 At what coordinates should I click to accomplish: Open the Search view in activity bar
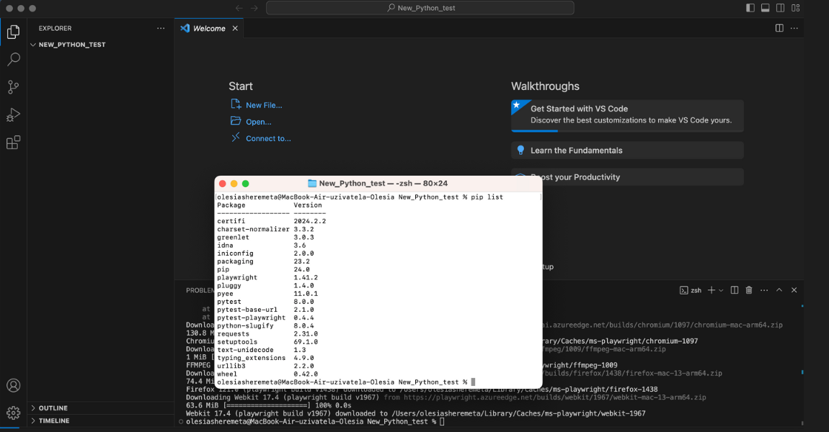coord(13,60)
